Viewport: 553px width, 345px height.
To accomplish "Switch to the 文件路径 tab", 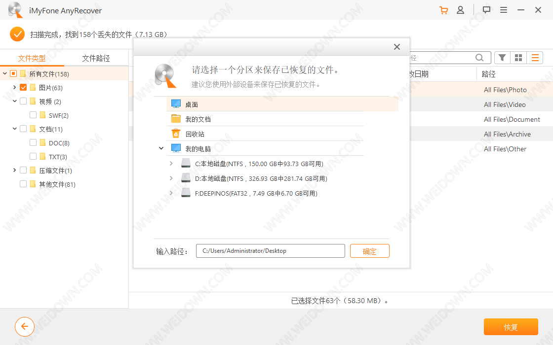I will (x=96, y=58).
